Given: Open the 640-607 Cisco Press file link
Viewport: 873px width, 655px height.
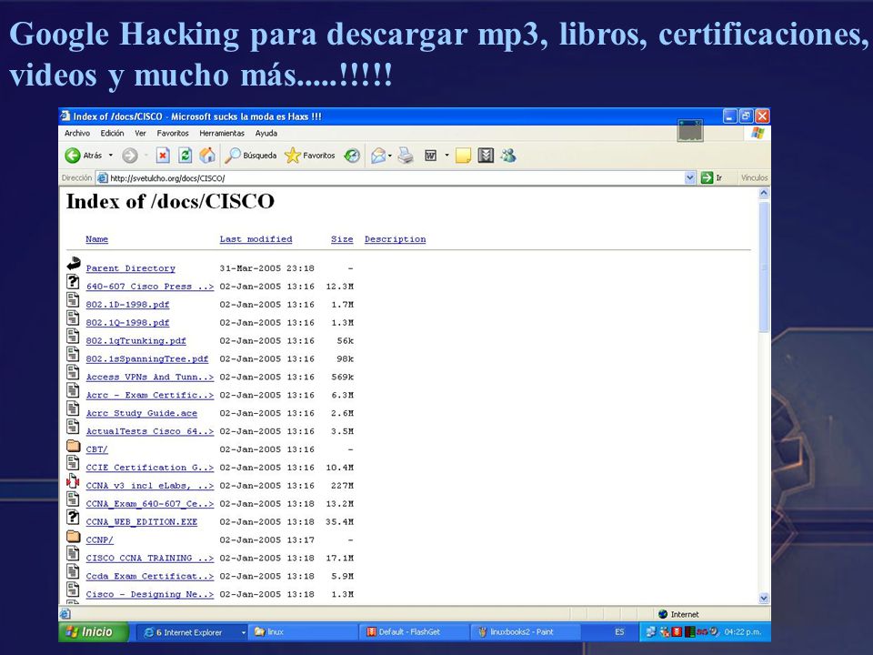Looking at the screenshot, I should (150, 287).
